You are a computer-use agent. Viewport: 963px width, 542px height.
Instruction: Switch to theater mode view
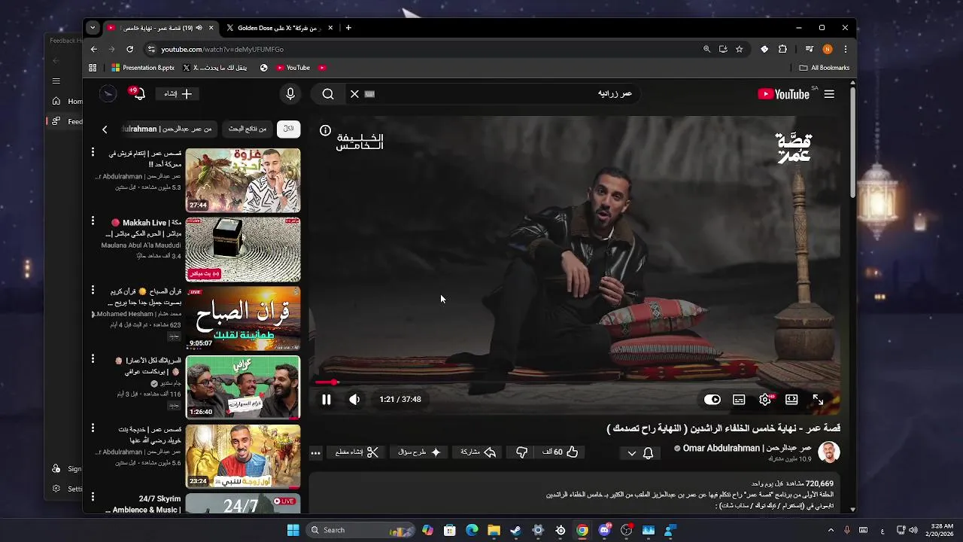click(x=791, y=400)
